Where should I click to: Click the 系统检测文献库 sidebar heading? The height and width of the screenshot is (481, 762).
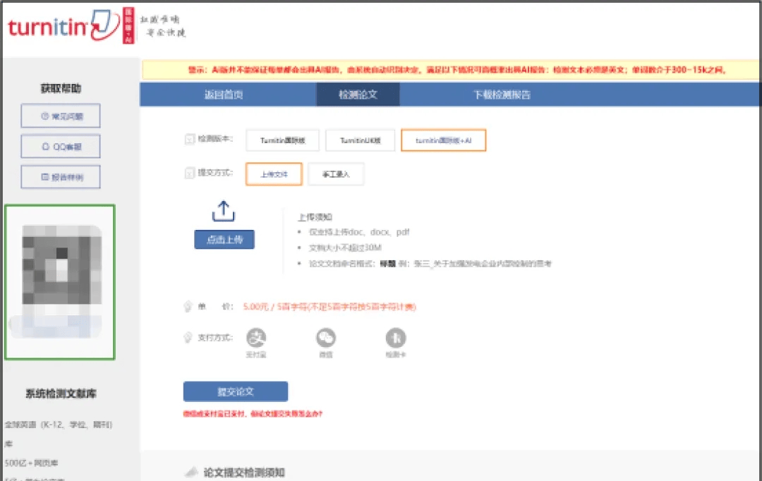[x=61, y=394]
